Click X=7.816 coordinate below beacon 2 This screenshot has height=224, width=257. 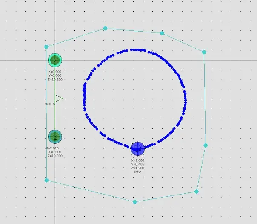[x=52, y=148]
